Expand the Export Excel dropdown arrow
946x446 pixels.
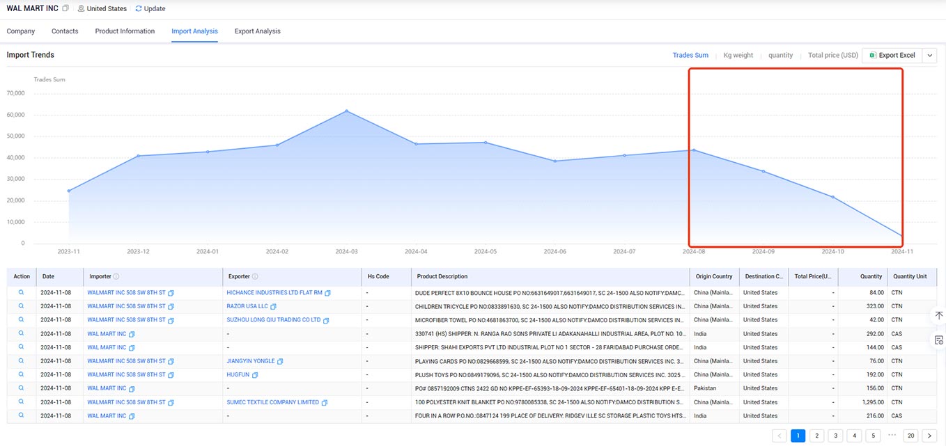930,55
